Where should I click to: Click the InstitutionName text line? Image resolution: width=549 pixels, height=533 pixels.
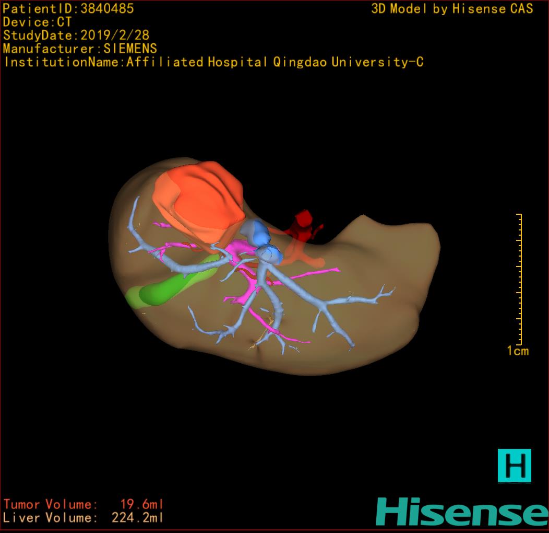(213, 62)
